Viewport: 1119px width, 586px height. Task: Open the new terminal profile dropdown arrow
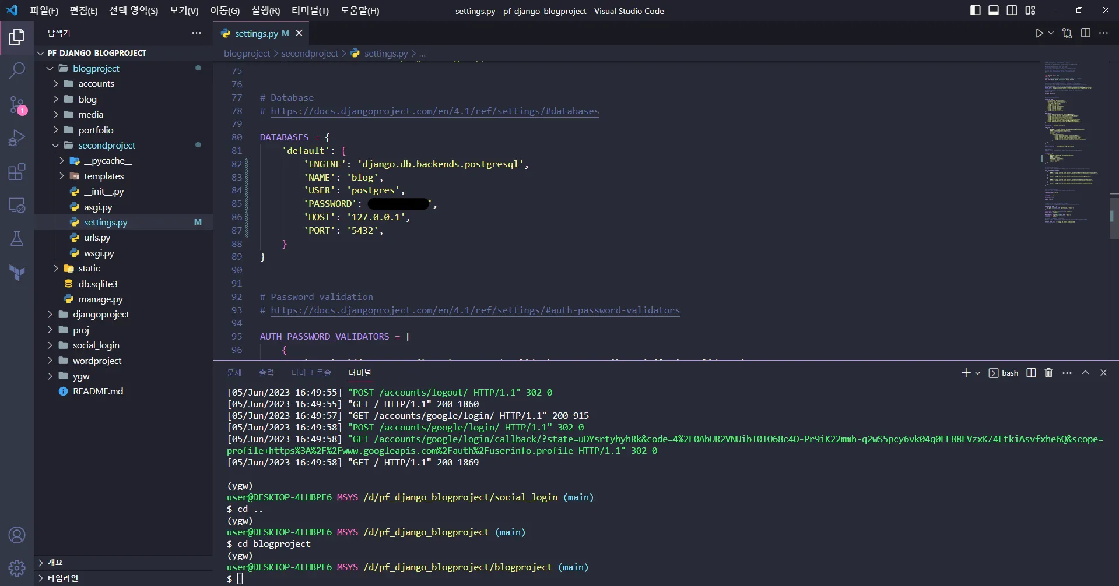point(978,373)
